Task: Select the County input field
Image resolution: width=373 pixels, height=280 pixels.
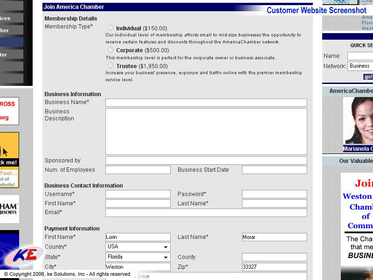Action: click(x=275, y=257)
